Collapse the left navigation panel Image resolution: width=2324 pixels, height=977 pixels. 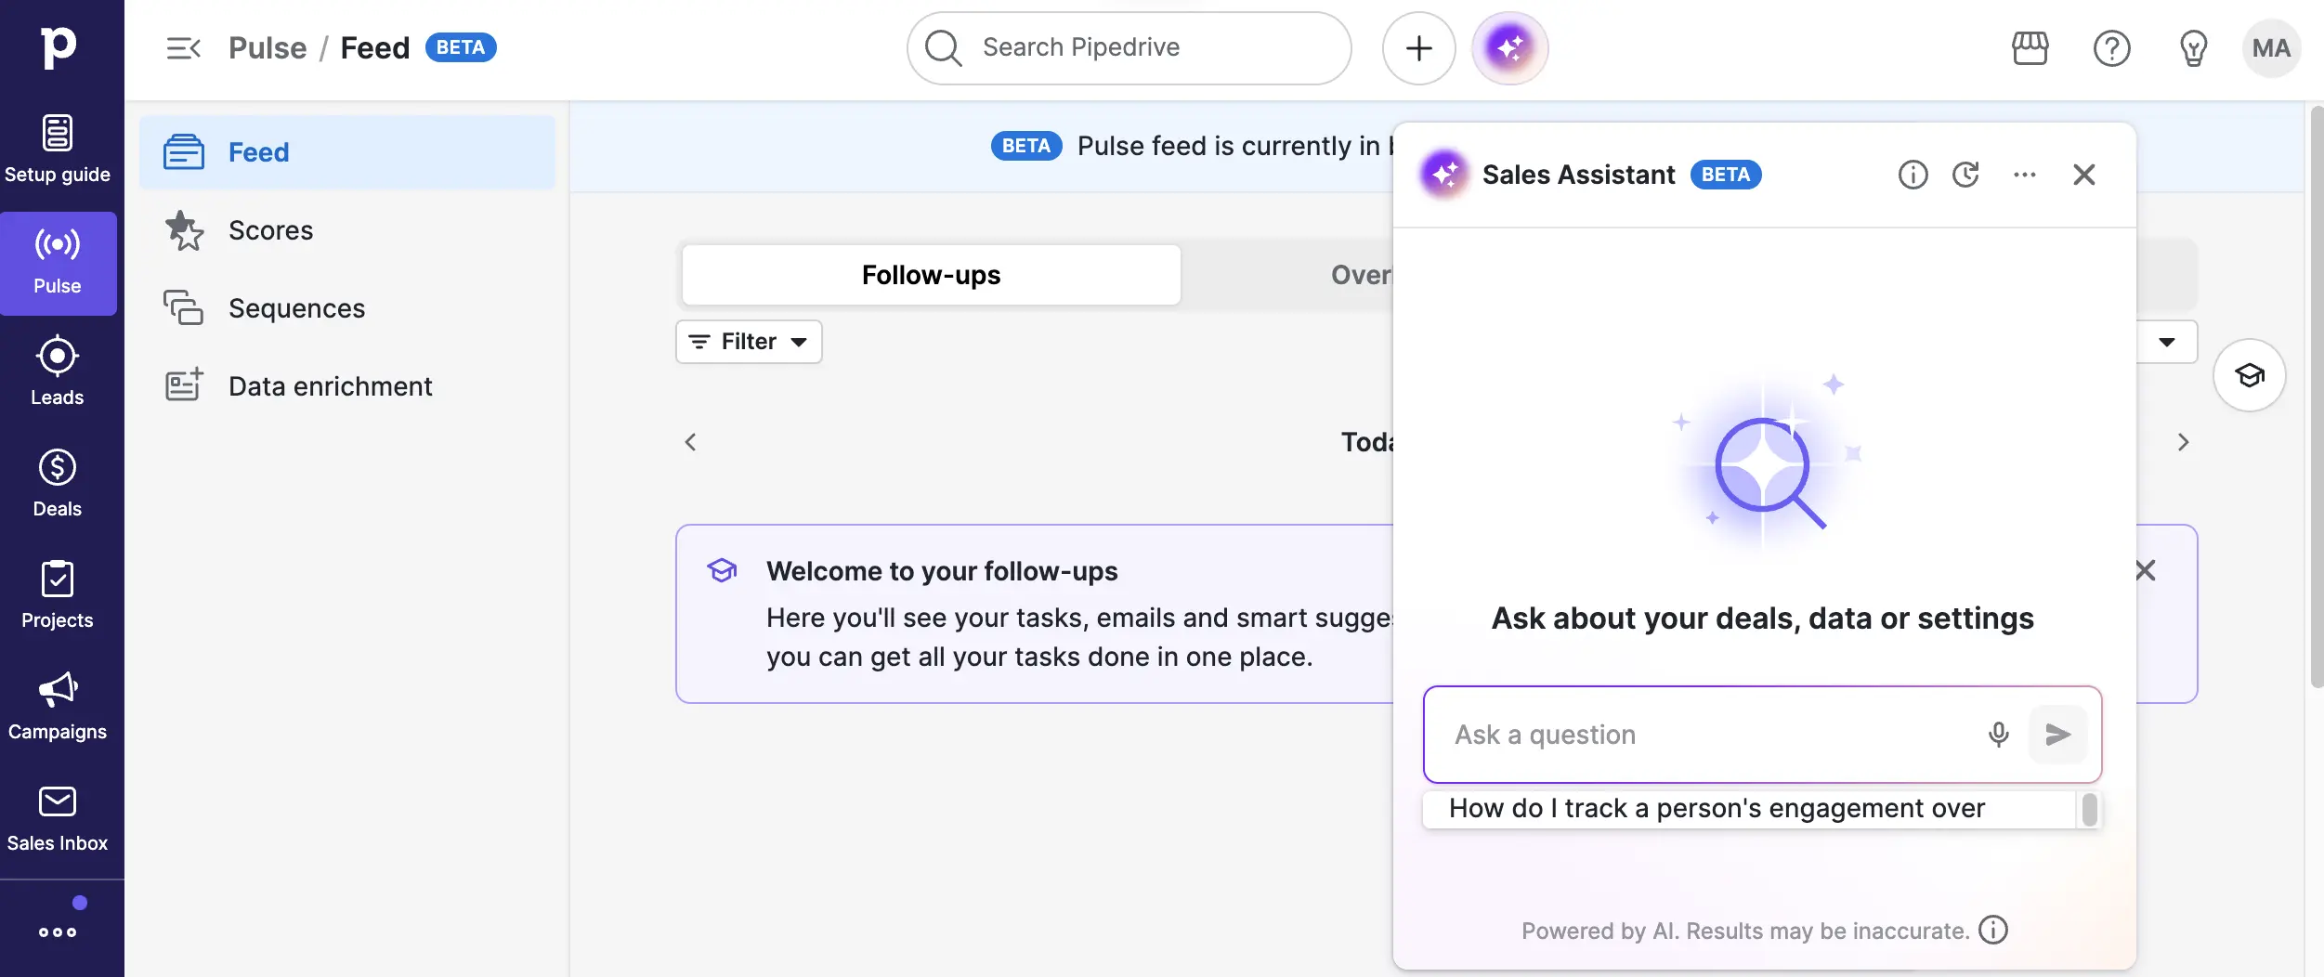tap(184, 47)
